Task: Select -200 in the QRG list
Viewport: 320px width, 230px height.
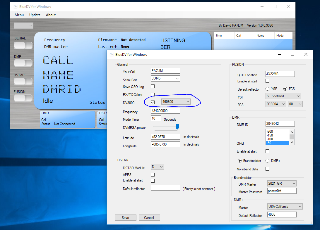Action: 278,132
